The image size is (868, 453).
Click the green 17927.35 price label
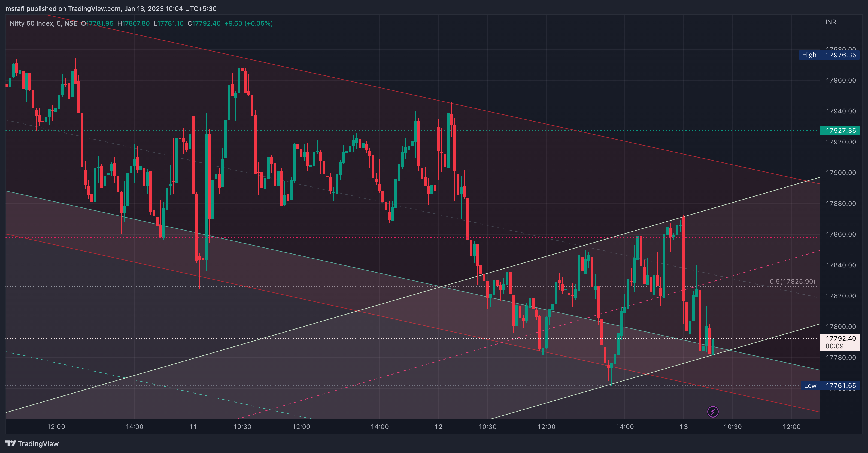840,131
